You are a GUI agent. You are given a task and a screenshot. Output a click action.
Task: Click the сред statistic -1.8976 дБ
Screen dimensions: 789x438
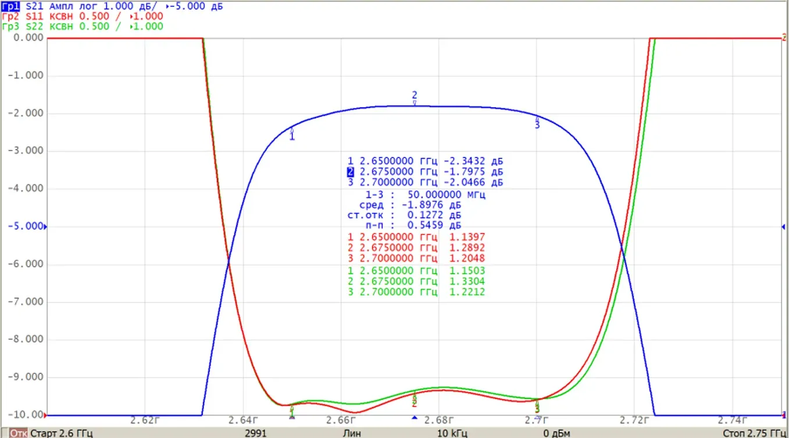point(431,205)
